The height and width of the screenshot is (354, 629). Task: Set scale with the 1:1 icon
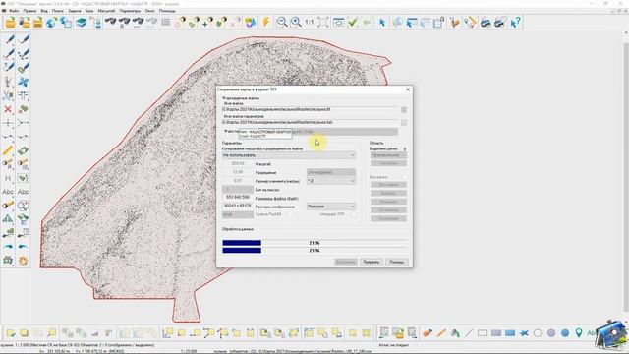tap(310, 22)
